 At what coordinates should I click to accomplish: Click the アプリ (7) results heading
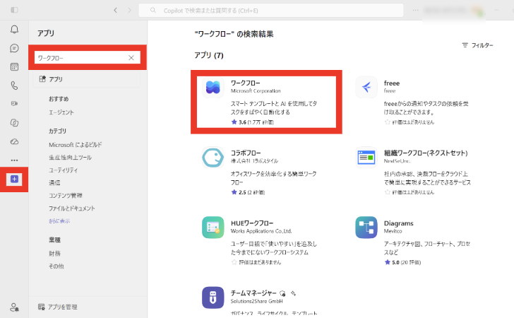pos(209,55)
